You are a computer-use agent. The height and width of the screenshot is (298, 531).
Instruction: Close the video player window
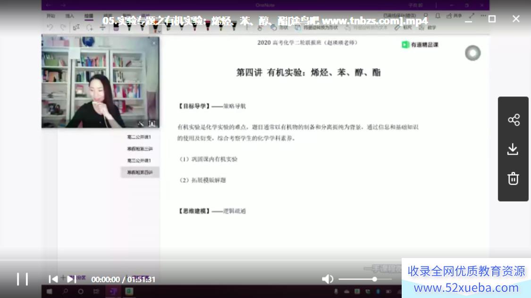(x=516, y=19)
